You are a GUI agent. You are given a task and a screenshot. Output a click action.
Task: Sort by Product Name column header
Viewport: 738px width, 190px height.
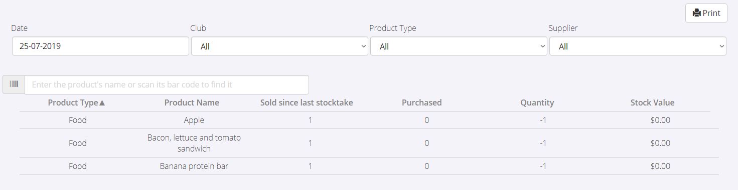coord(192,102)
